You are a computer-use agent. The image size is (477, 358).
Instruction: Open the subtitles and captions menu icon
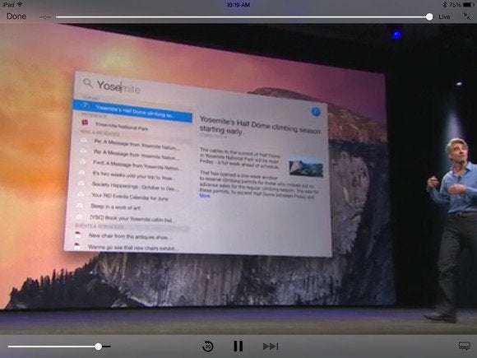464,346
